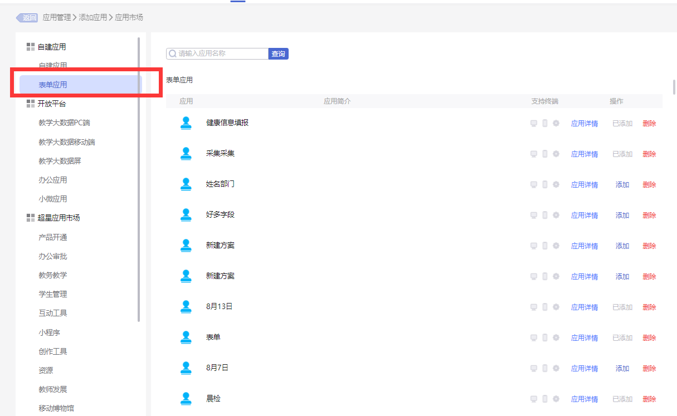
Task: Select 教学大数据PC端 in the sidebar
Action: 65,123
